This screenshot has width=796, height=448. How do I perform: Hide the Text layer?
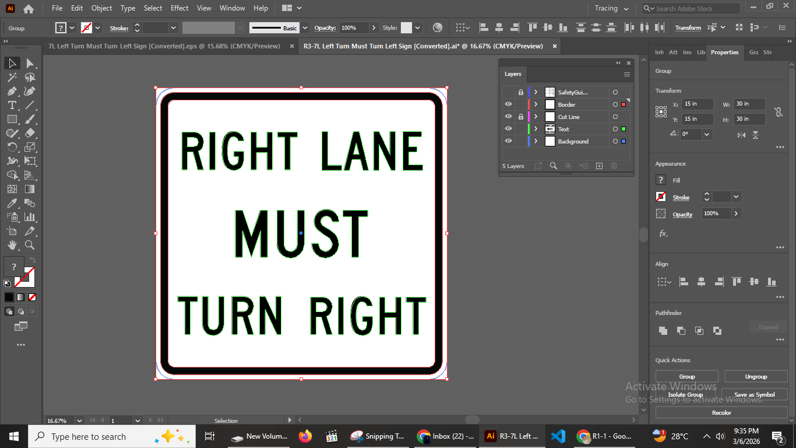tap(508, 129)
